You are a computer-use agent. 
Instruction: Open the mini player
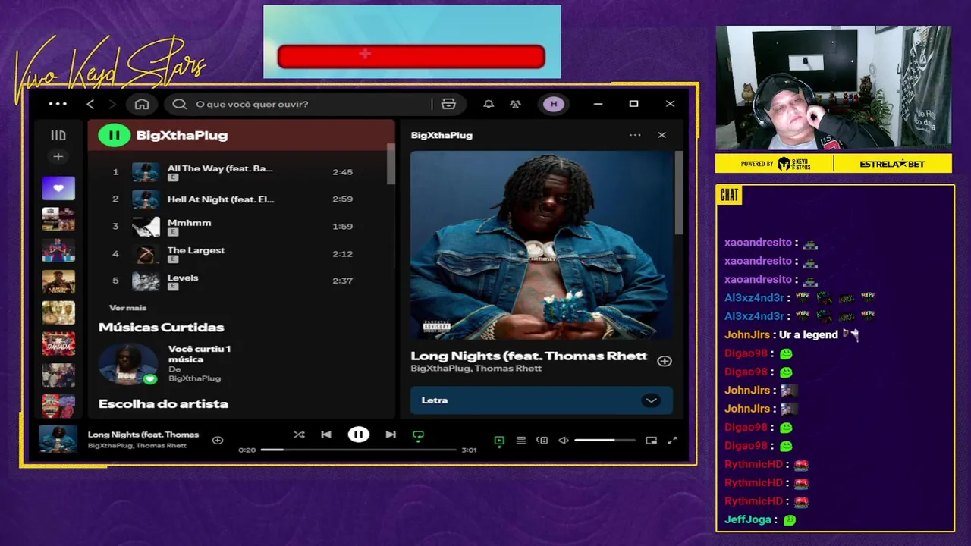[651, 441]
